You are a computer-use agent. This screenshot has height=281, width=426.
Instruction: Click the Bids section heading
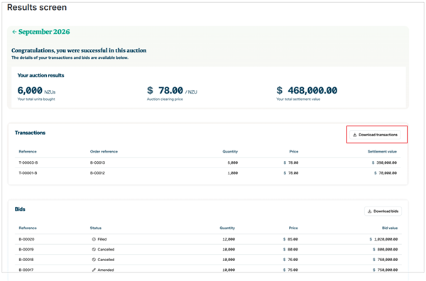20,209
